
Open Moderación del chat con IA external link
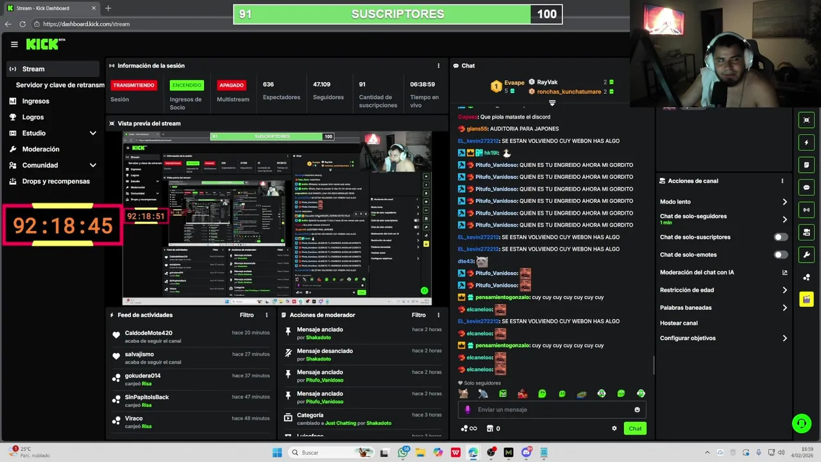point(784,272)
